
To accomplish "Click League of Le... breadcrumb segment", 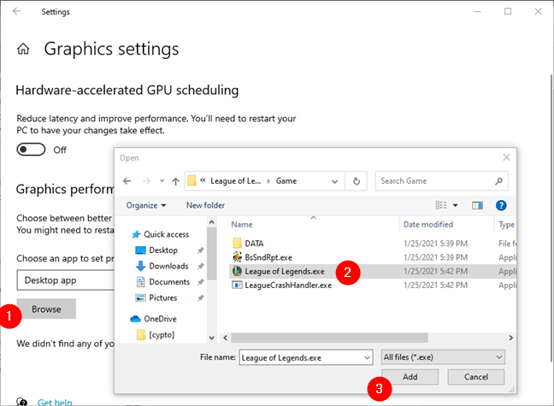I will [x=236, y=181].
